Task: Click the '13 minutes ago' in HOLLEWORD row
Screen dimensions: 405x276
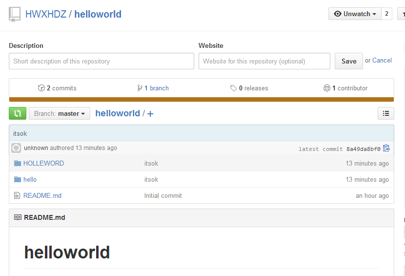Action: point(367,164)
